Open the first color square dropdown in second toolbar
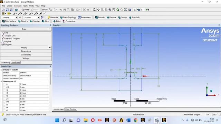The image size is (221, 124). click(x=6, y=14)
